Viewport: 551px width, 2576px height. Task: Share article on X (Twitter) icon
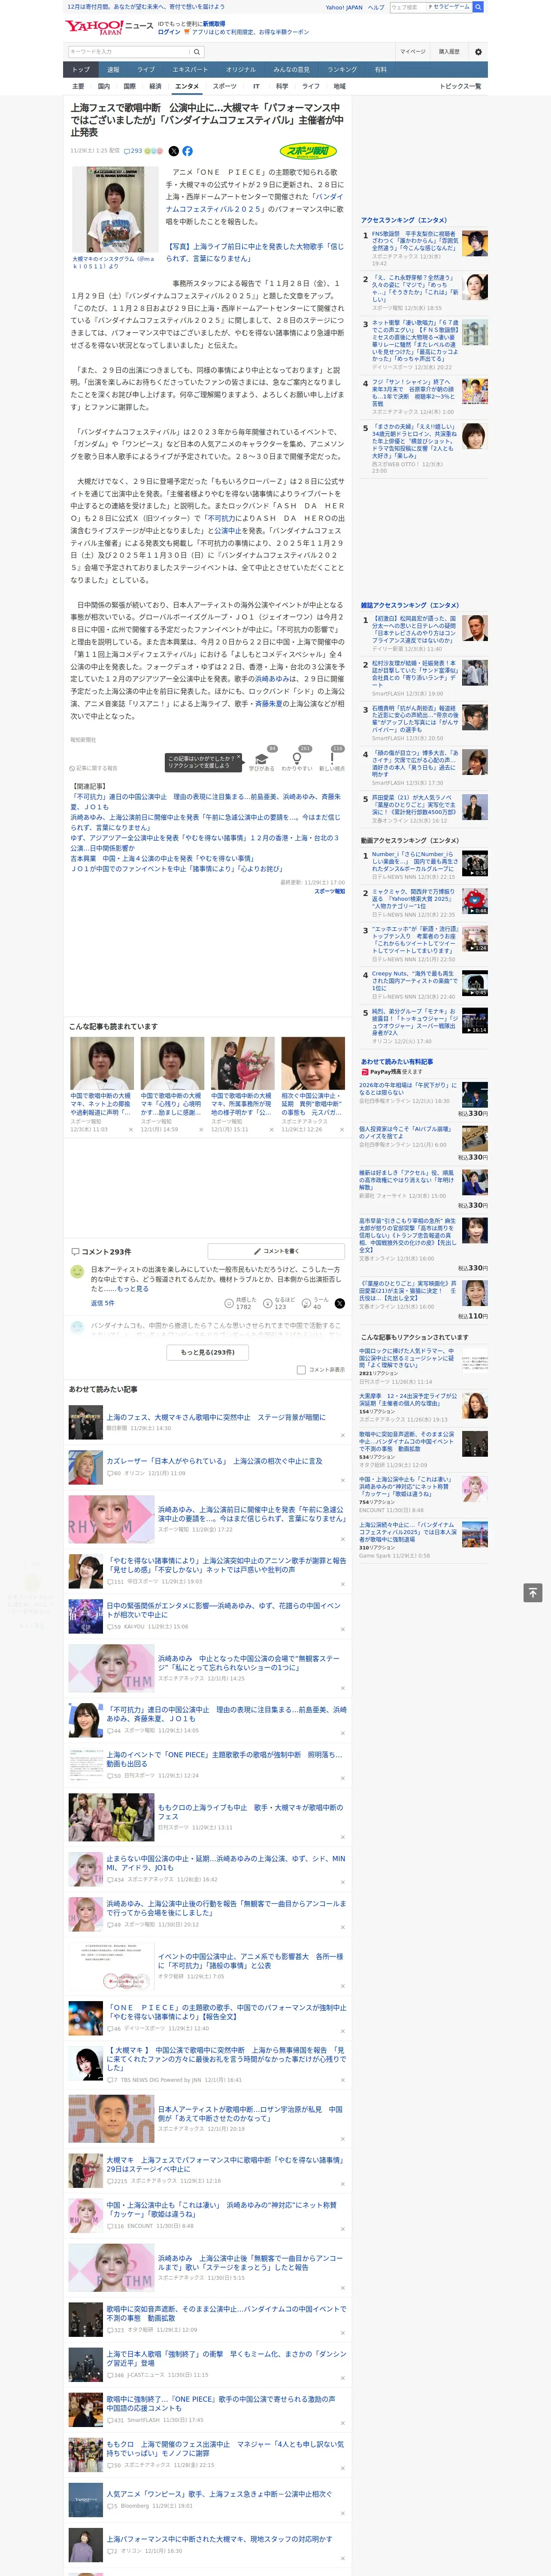(173, 151)
